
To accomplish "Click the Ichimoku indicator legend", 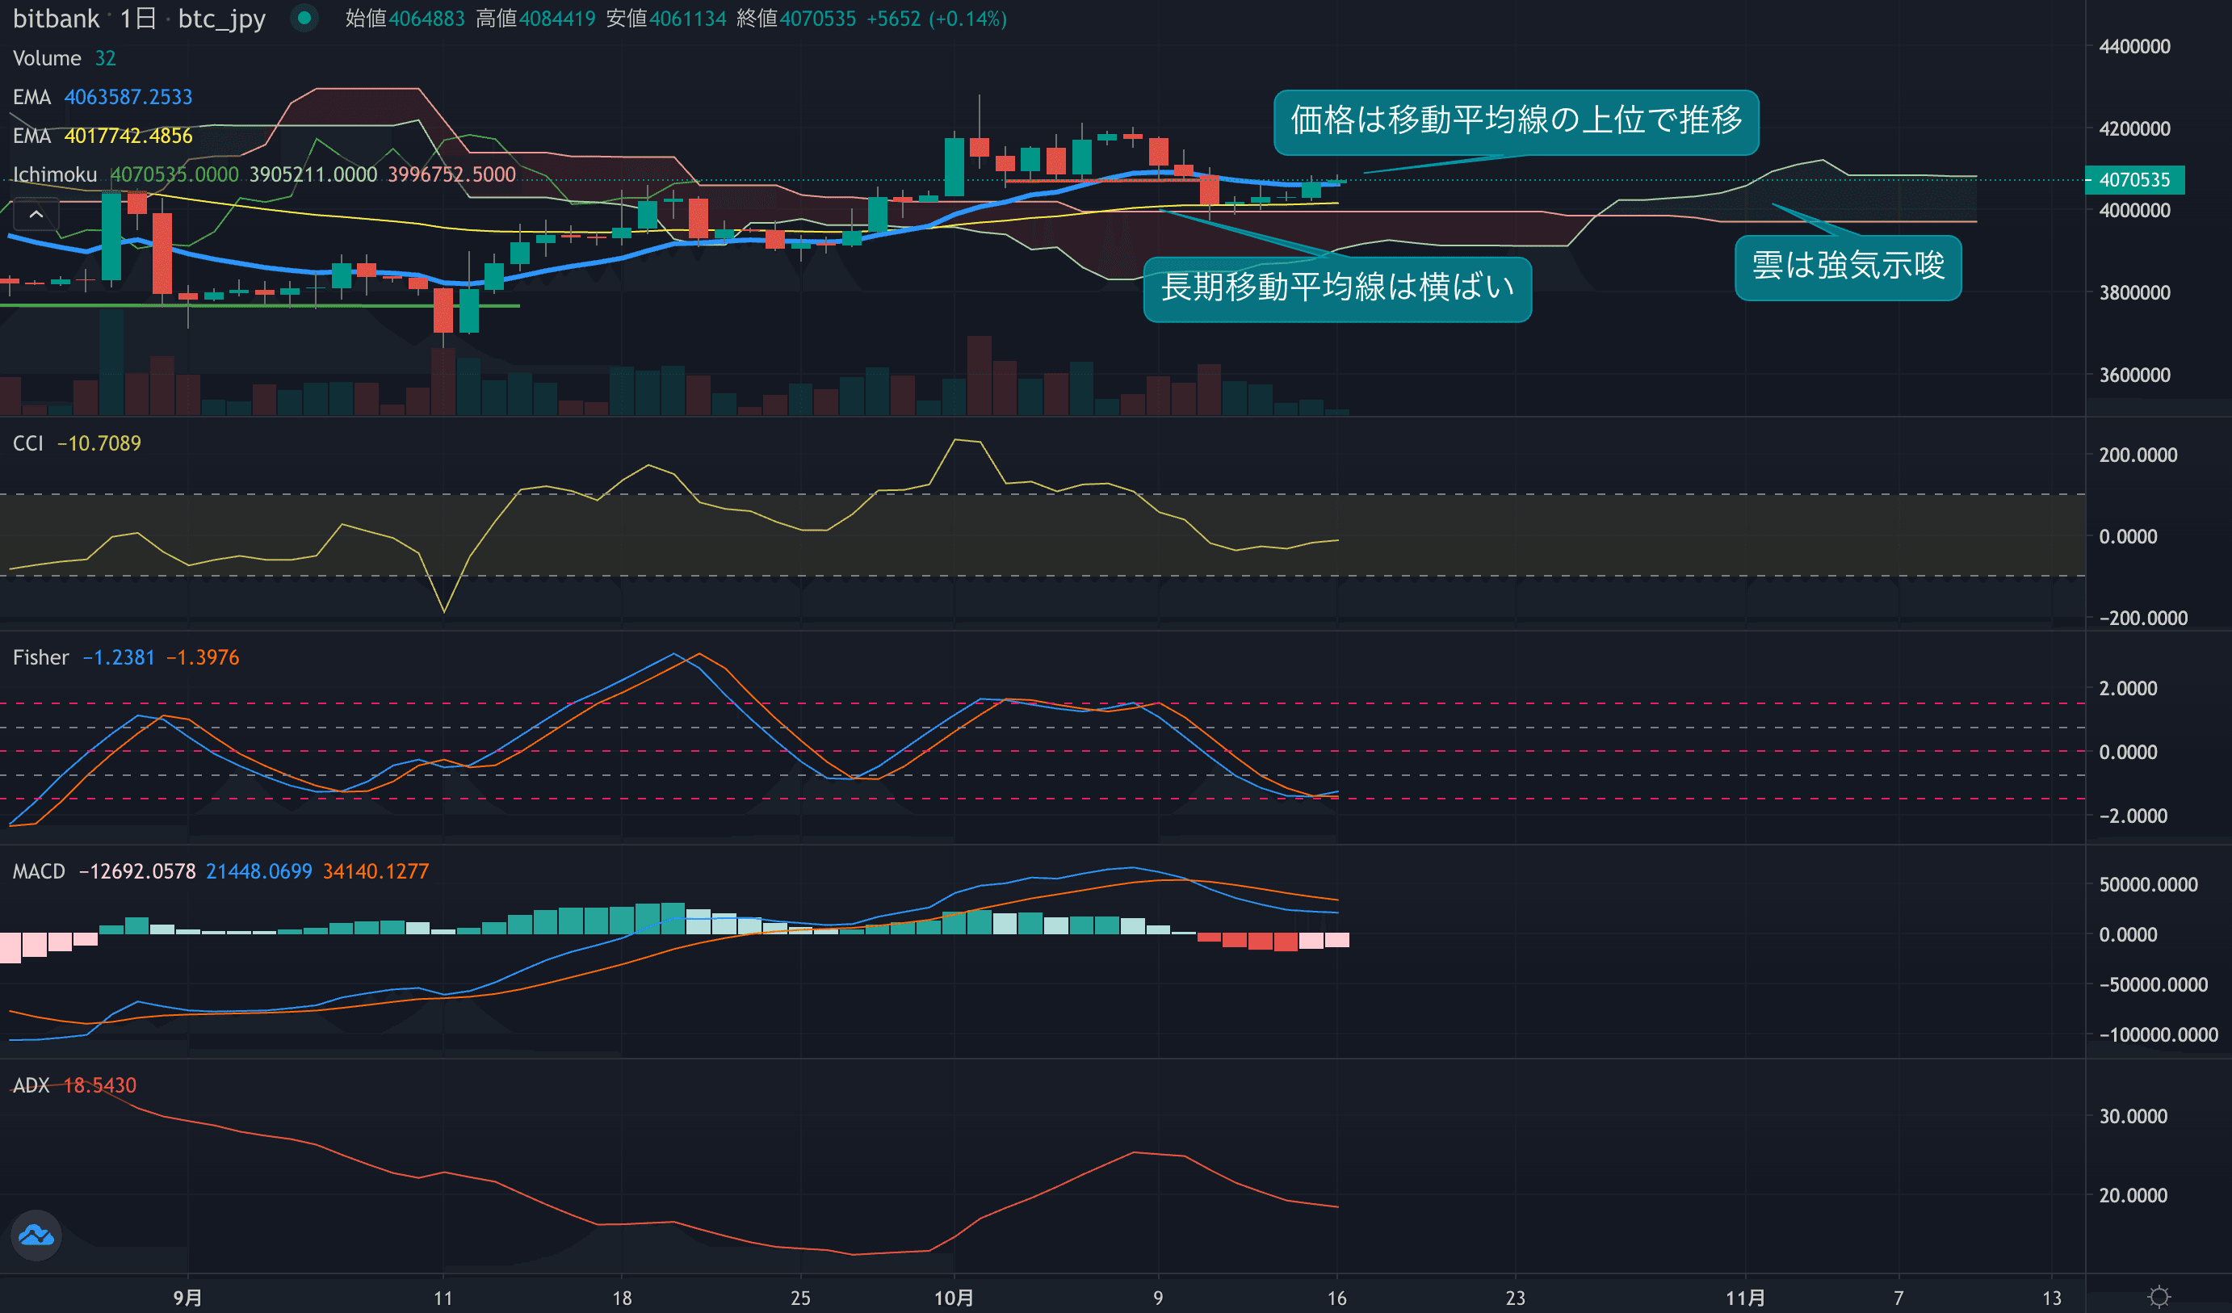I will 55,174.
